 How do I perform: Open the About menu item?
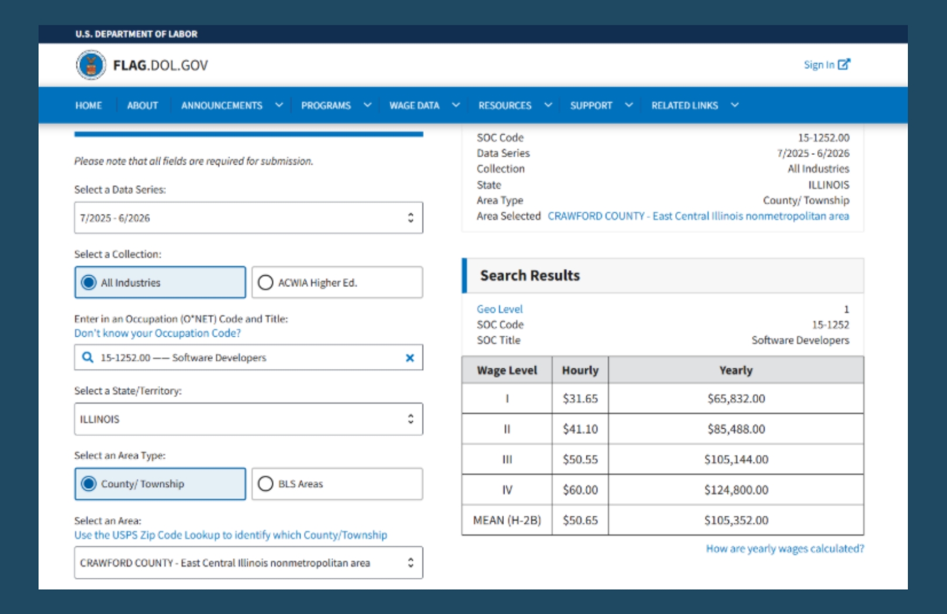pos(143,105)
